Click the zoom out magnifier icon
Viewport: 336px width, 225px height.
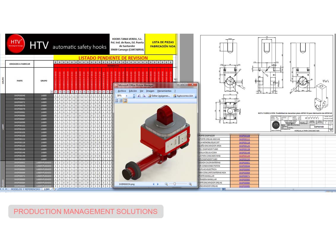tap(166, 184)
